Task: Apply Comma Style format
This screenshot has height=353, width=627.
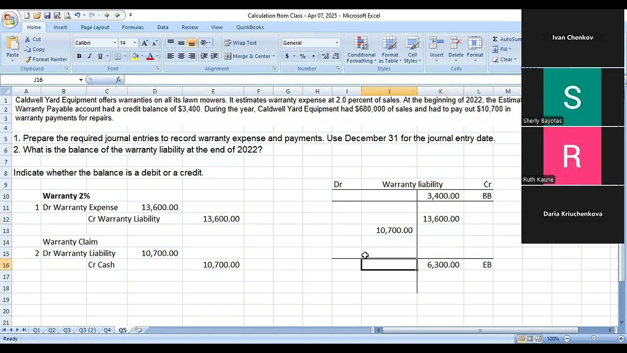Action: pos(313,56)
